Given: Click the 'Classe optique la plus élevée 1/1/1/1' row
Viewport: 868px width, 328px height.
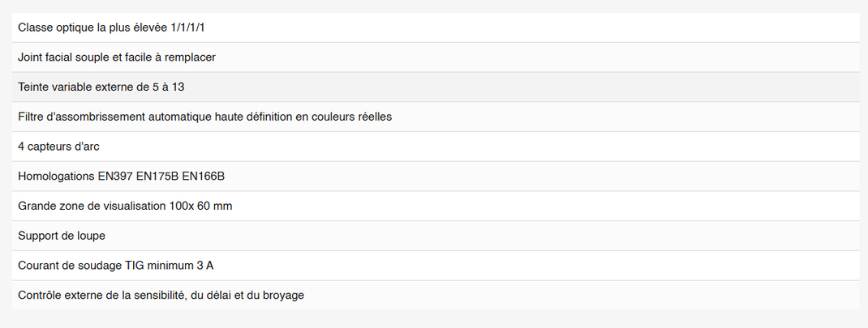Looking at the screenshot, I should 435,28.
